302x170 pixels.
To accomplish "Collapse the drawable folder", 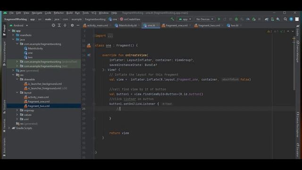I will point(17,79).
